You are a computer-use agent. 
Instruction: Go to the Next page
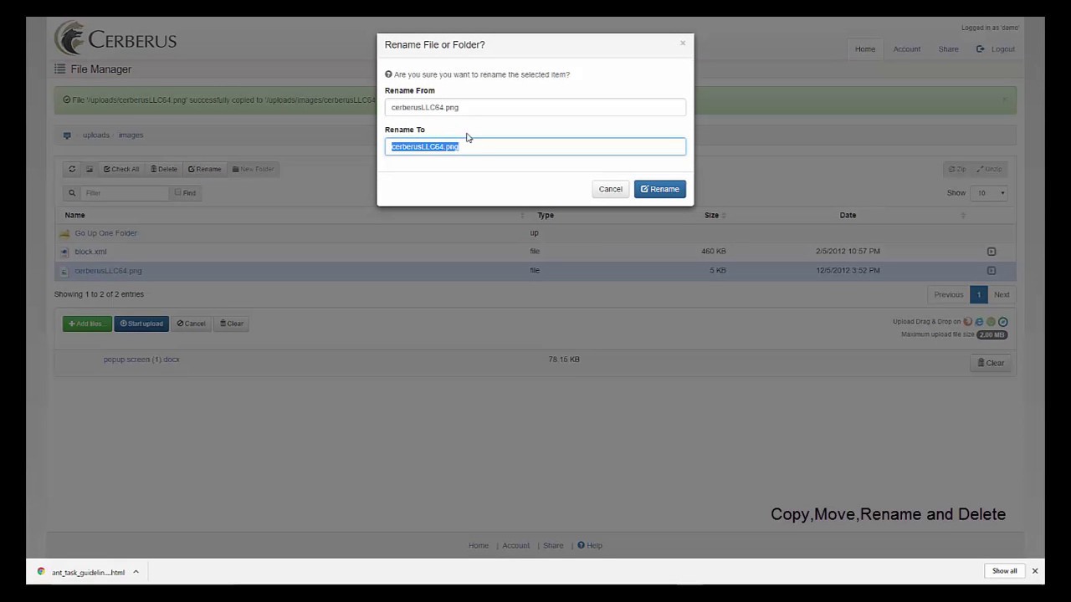[x=1002, y=294]
